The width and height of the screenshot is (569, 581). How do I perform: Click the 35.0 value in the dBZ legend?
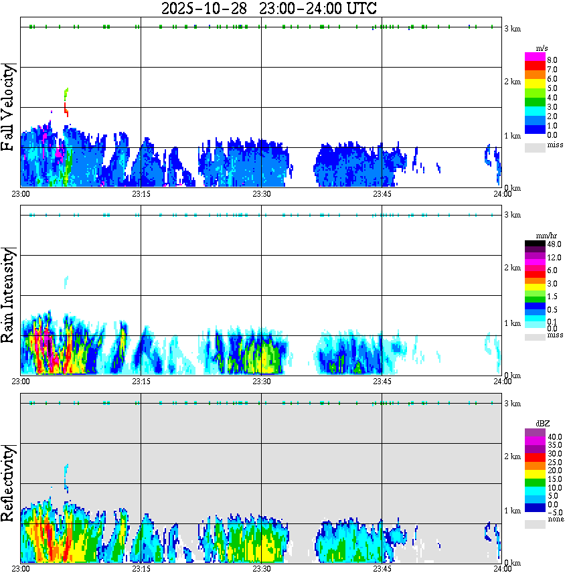tap(555, 445)
